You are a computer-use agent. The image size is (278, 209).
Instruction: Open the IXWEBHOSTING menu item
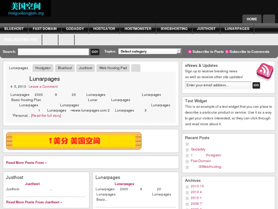pos(174,29)
